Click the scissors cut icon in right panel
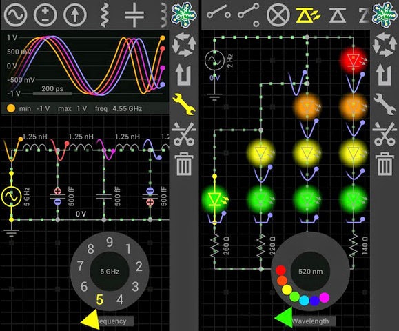This screenshot has width=399, height=331. click(385, 134)
